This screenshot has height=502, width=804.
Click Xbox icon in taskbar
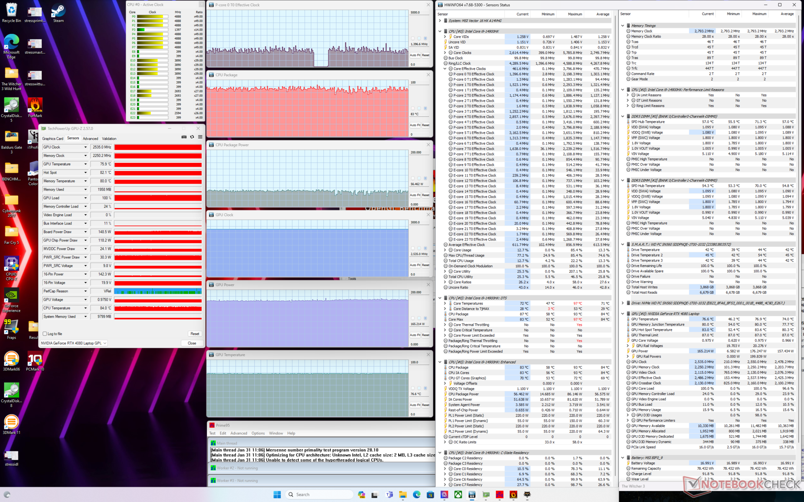pos(458,494)
